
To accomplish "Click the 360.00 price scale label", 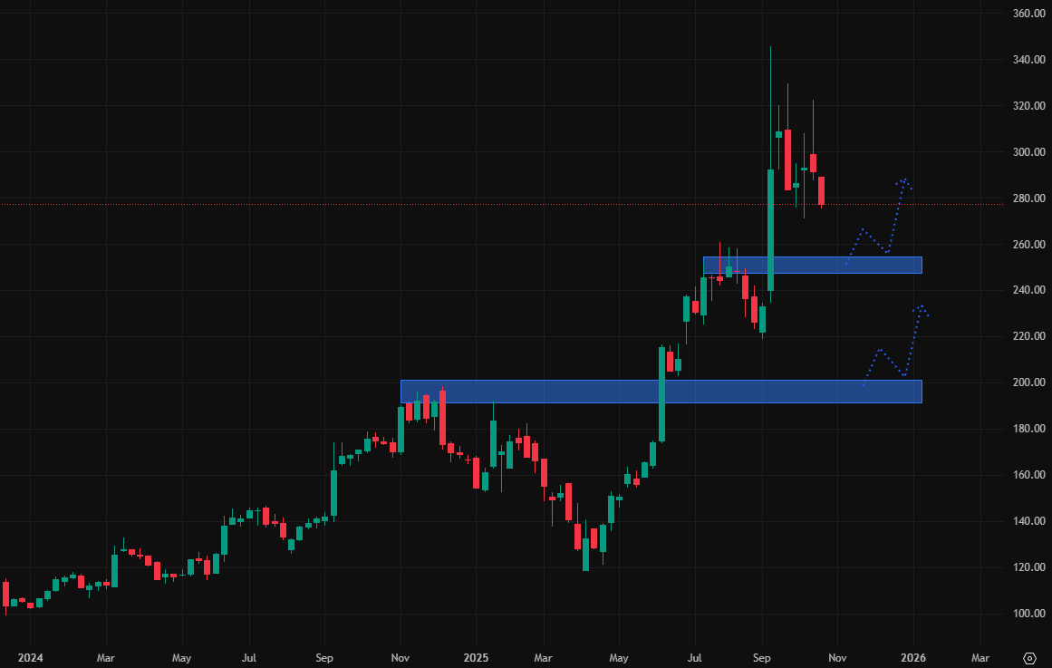I will (x=1029, y=14).
